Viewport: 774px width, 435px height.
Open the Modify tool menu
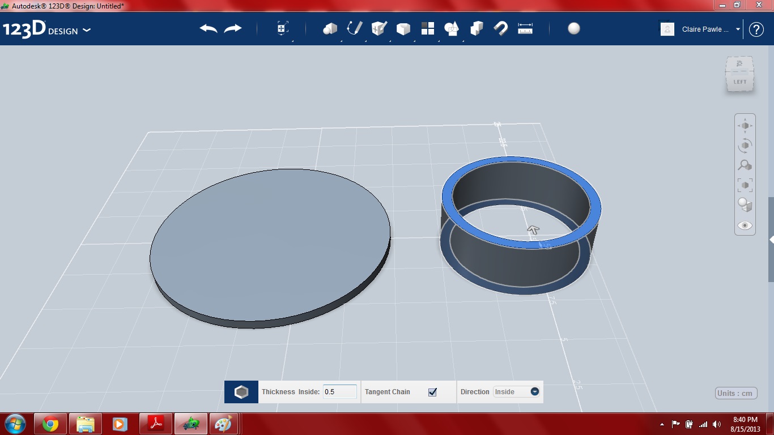[403, 29]
